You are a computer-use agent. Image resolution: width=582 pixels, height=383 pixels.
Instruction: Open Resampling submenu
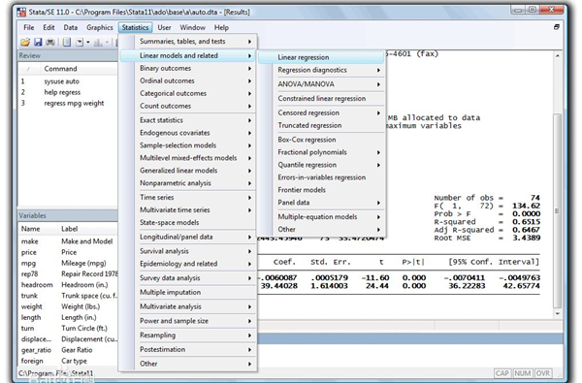(187, 335)
